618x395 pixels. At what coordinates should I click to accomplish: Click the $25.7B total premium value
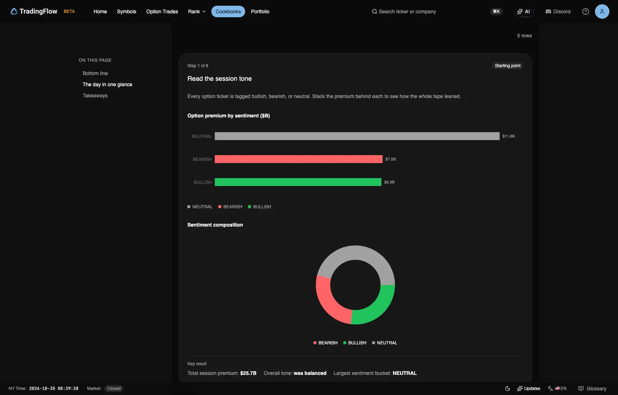[248, 373]
